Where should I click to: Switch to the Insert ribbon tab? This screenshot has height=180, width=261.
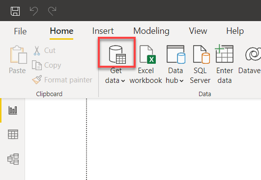pos(103,31)
